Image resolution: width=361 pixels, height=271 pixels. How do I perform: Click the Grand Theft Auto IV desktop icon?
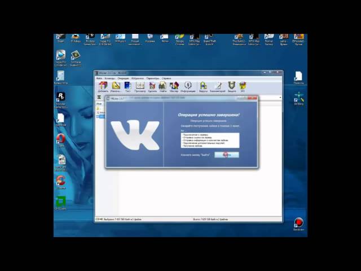[209, 40]
